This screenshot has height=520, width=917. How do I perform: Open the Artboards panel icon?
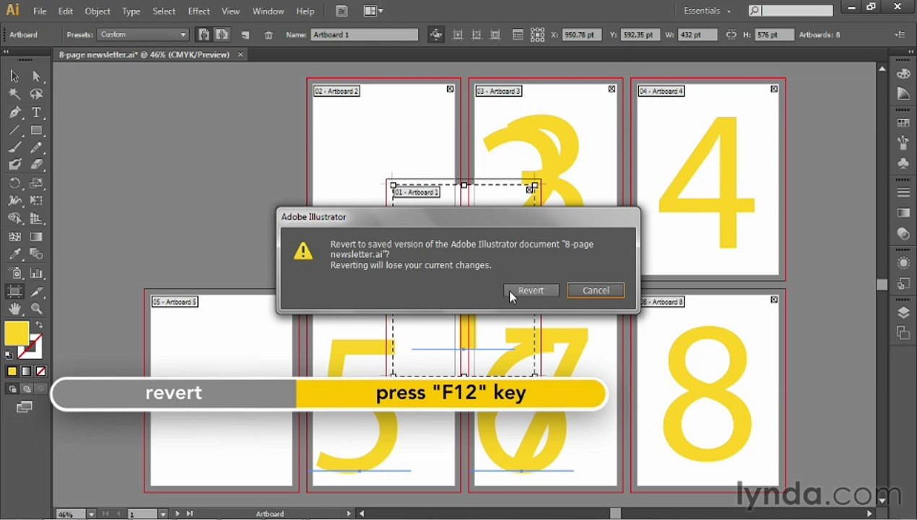(903, 332)
